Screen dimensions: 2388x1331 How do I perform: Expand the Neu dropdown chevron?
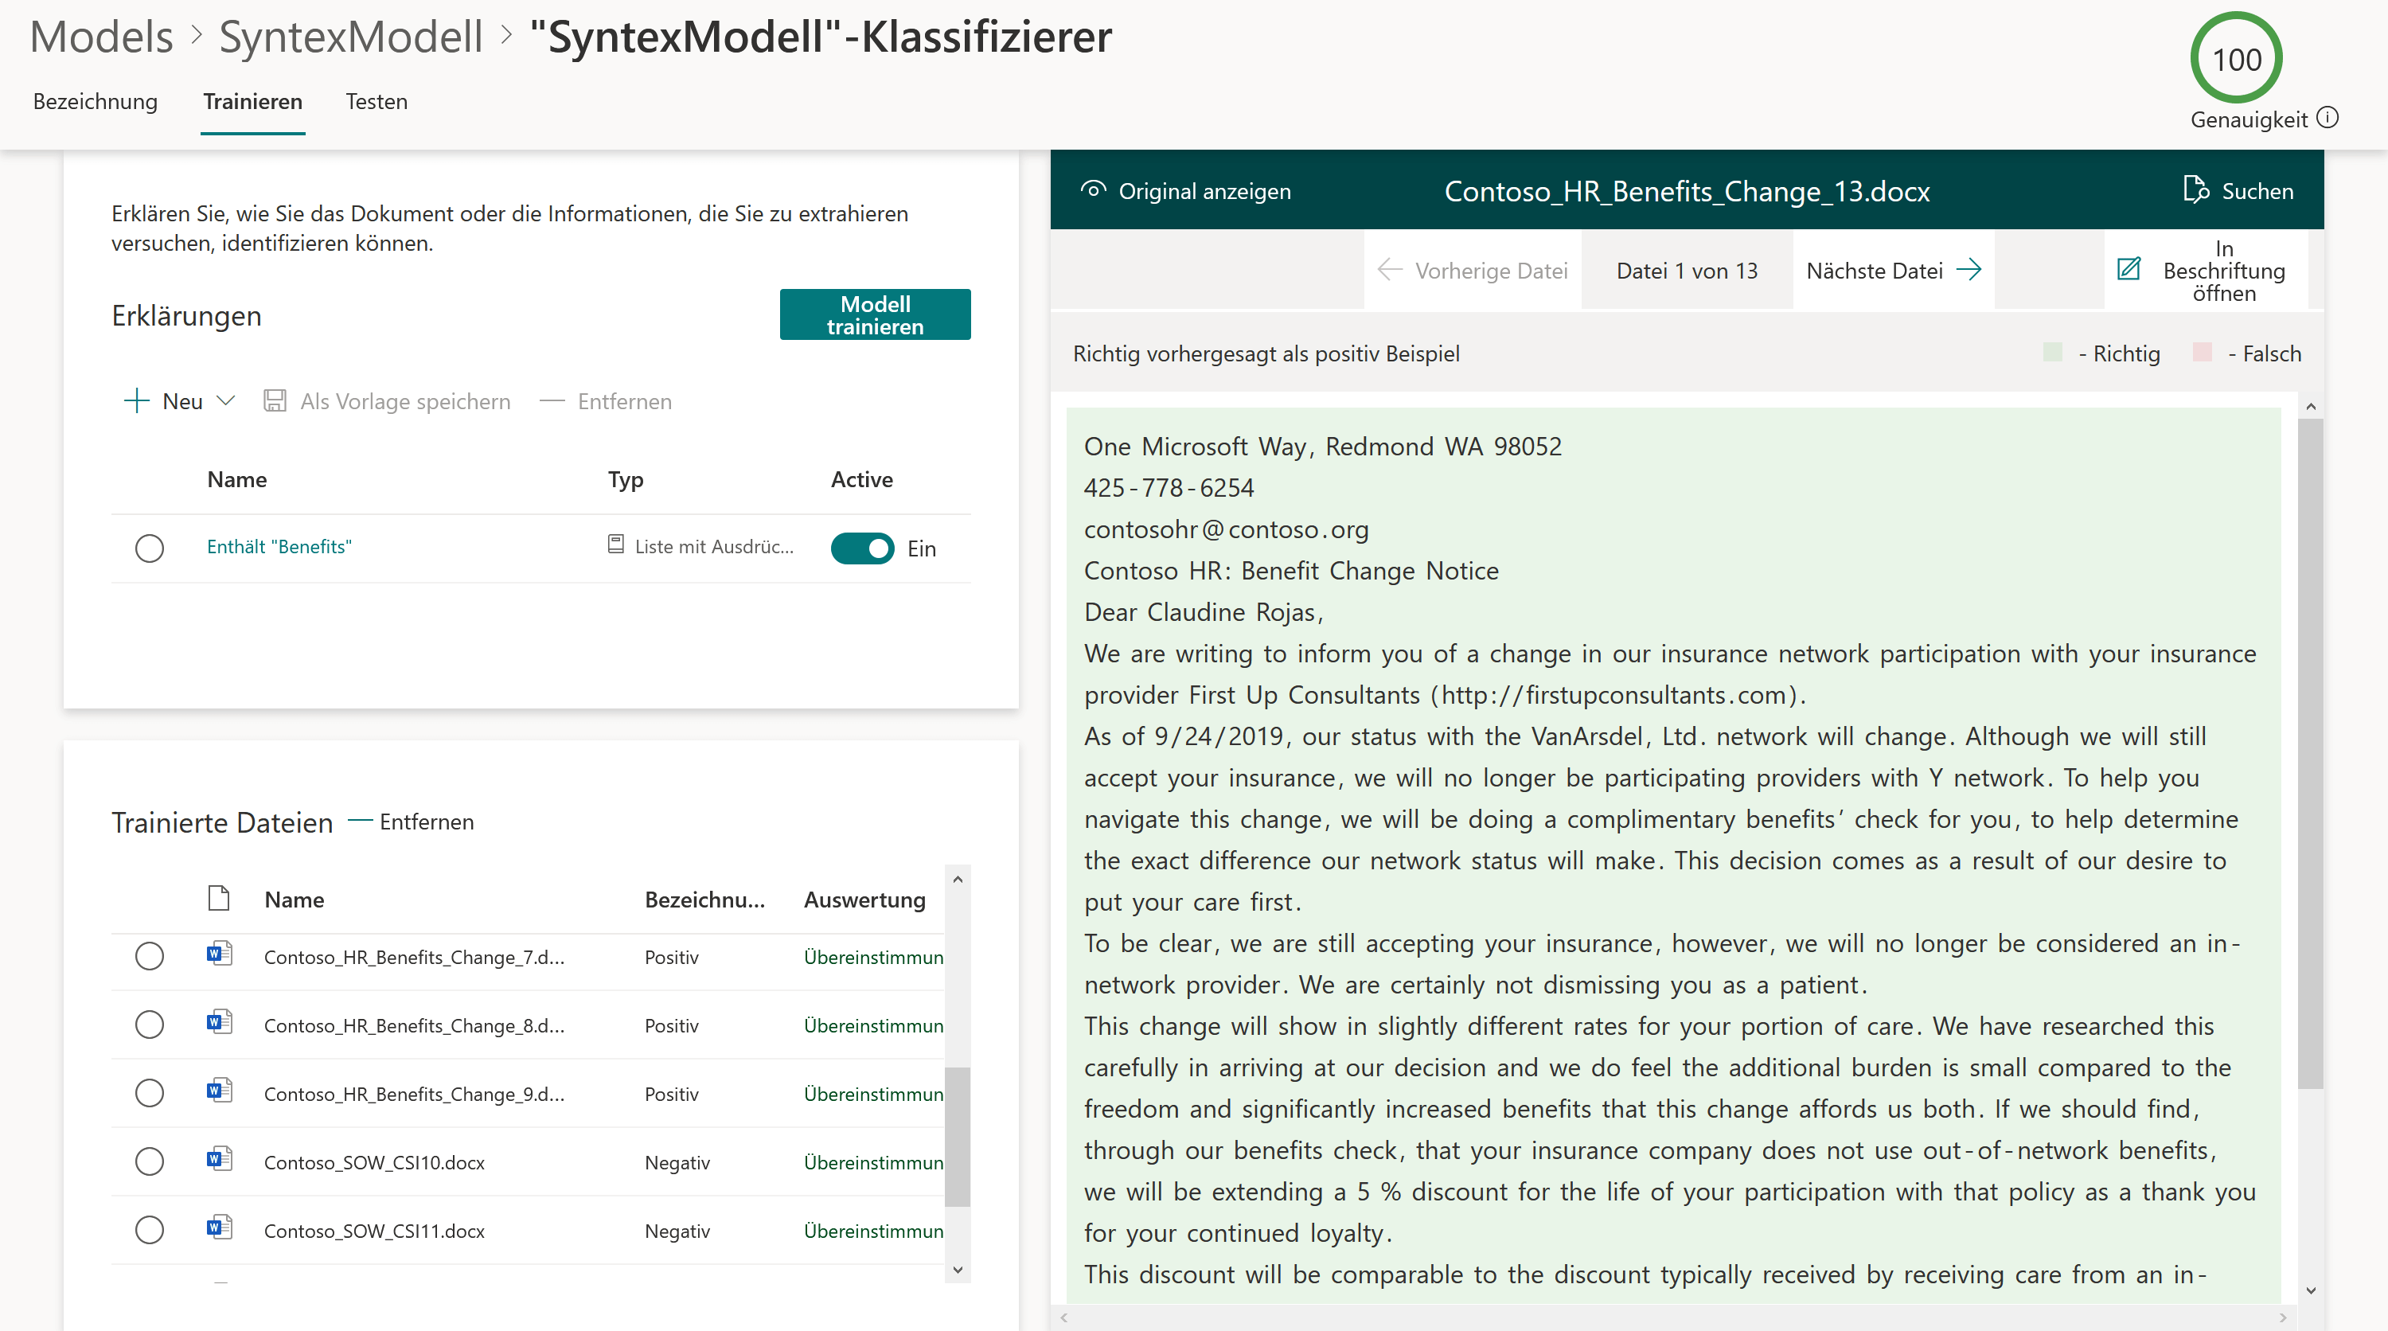click(225, 400)
